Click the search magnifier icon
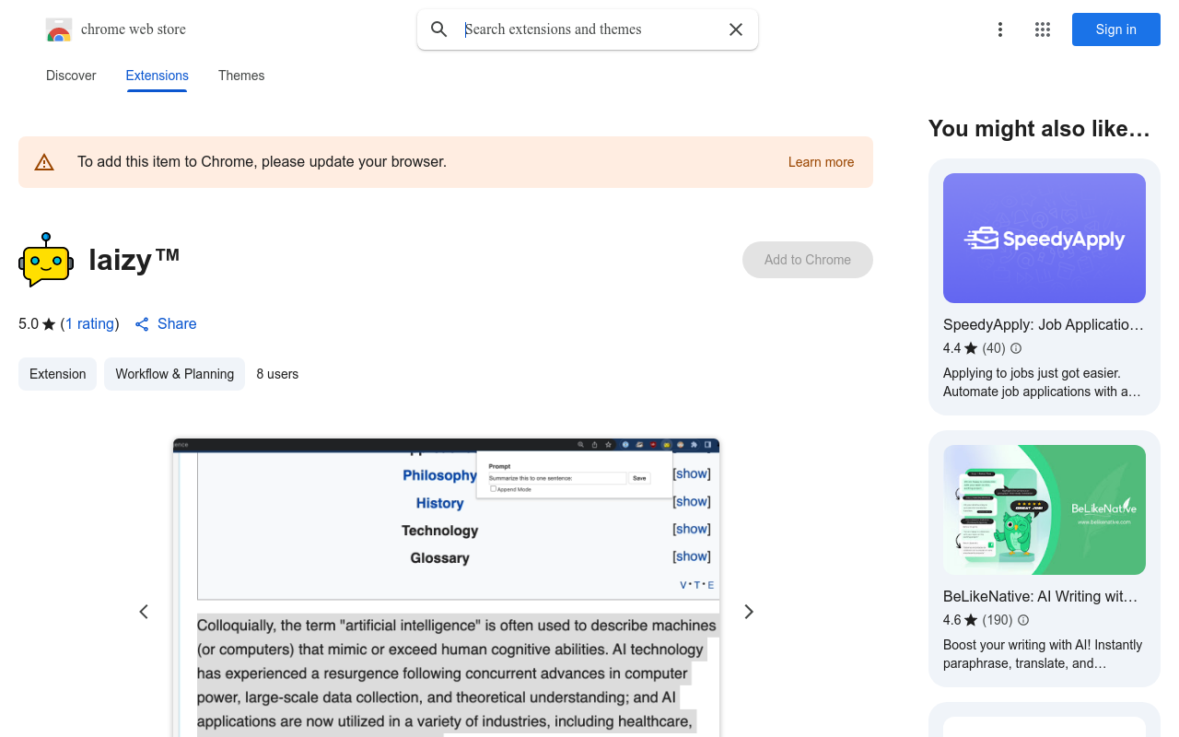 (x=439, y=29)
